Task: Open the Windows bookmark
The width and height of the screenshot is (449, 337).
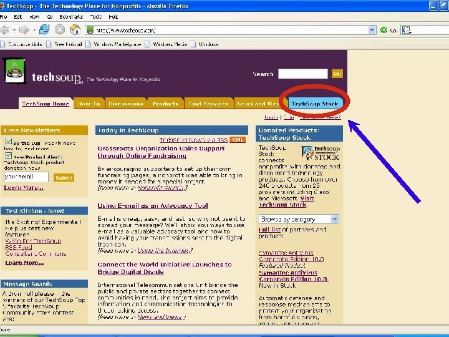Action: (205, 44)
